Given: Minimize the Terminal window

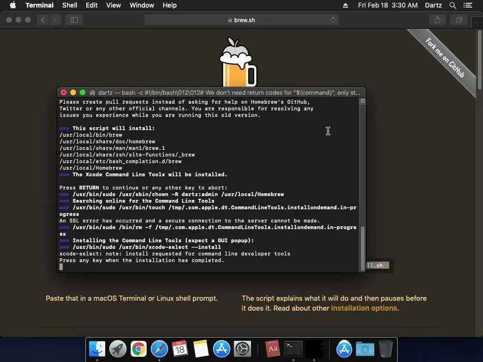Looking at the screenshot, I should pyautogui.click(x=73, y=92).
